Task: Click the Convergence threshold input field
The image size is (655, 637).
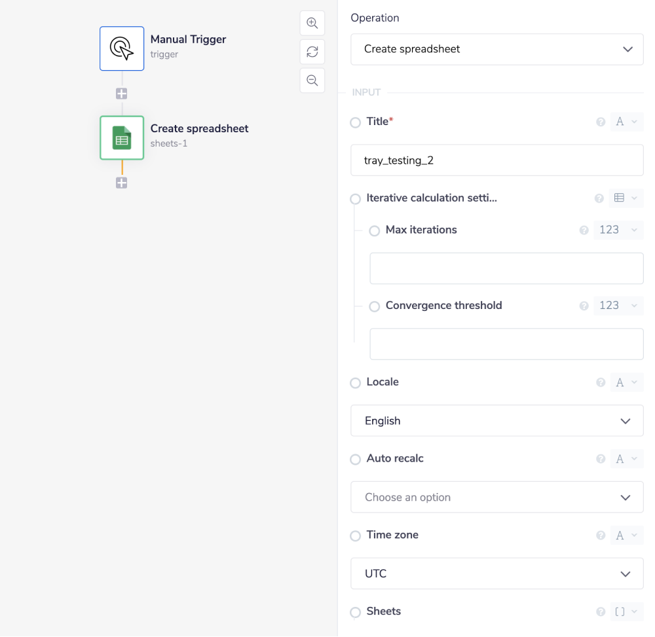Action: click(x=506, y=344)
